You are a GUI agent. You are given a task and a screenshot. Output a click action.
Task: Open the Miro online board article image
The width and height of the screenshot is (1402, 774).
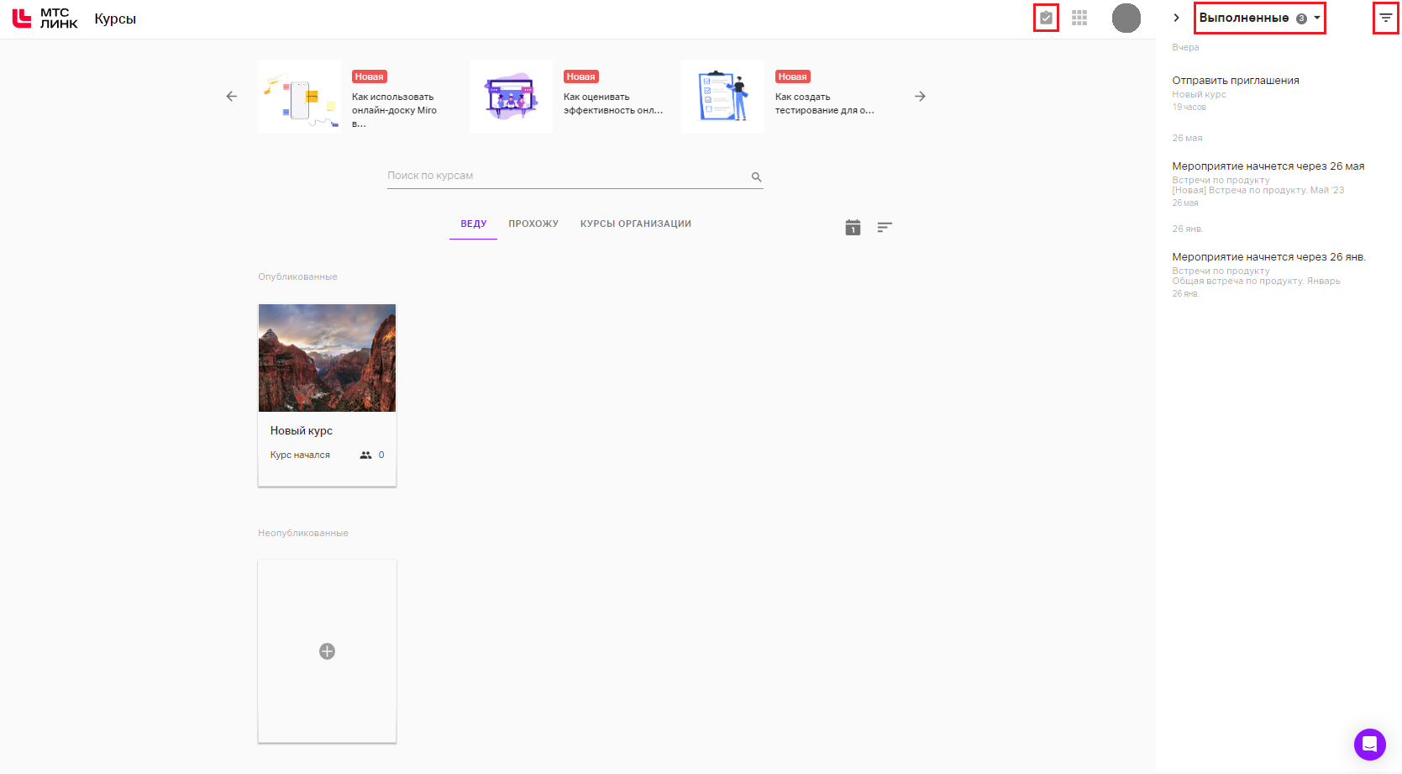pyautogui.click(x=300, y=96)
